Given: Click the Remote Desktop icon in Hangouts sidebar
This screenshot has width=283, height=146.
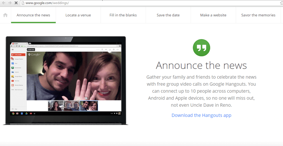Looking at the screenshot, I should [13, 85].
